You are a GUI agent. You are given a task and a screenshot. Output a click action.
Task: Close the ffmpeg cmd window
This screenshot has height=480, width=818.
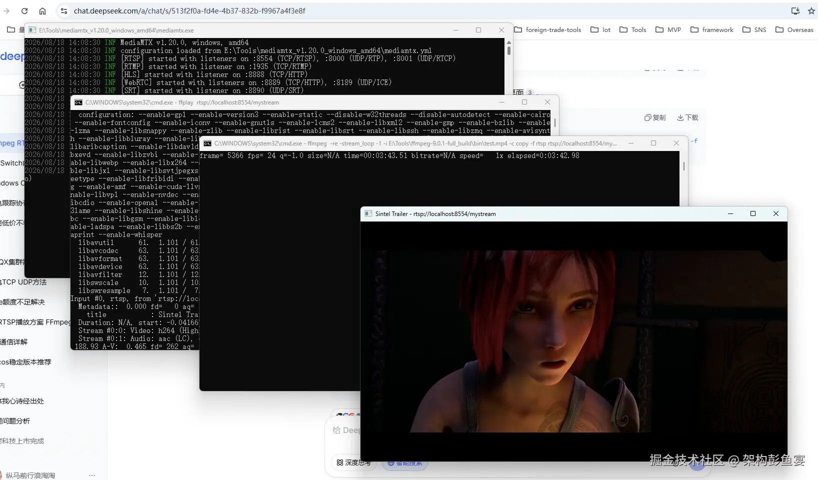coord(676,143)
